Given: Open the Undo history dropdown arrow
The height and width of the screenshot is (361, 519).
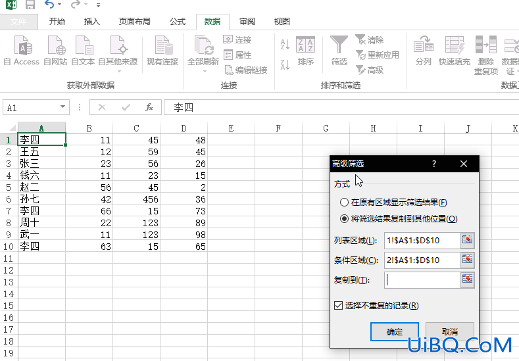Looking at the screenshot, I should click(x=60, y=5).
